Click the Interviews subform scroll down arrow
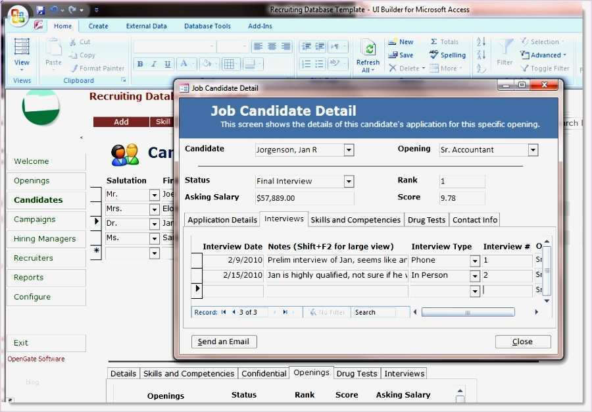Viewport: 592px width, 412px height. 547,301
